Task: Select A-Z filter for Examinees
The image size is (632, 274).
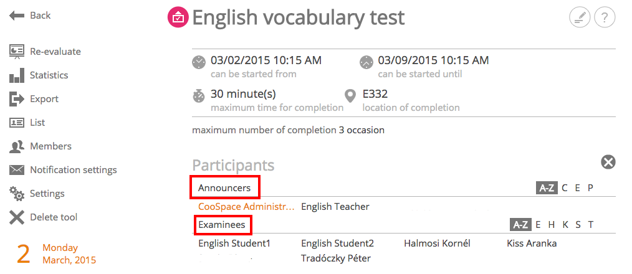Action: tap(520, 225)
